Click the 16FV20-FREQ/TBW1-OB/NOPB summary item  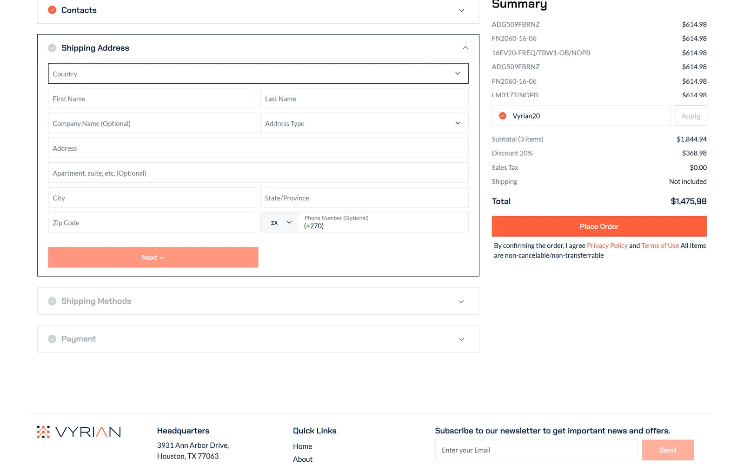541,53
